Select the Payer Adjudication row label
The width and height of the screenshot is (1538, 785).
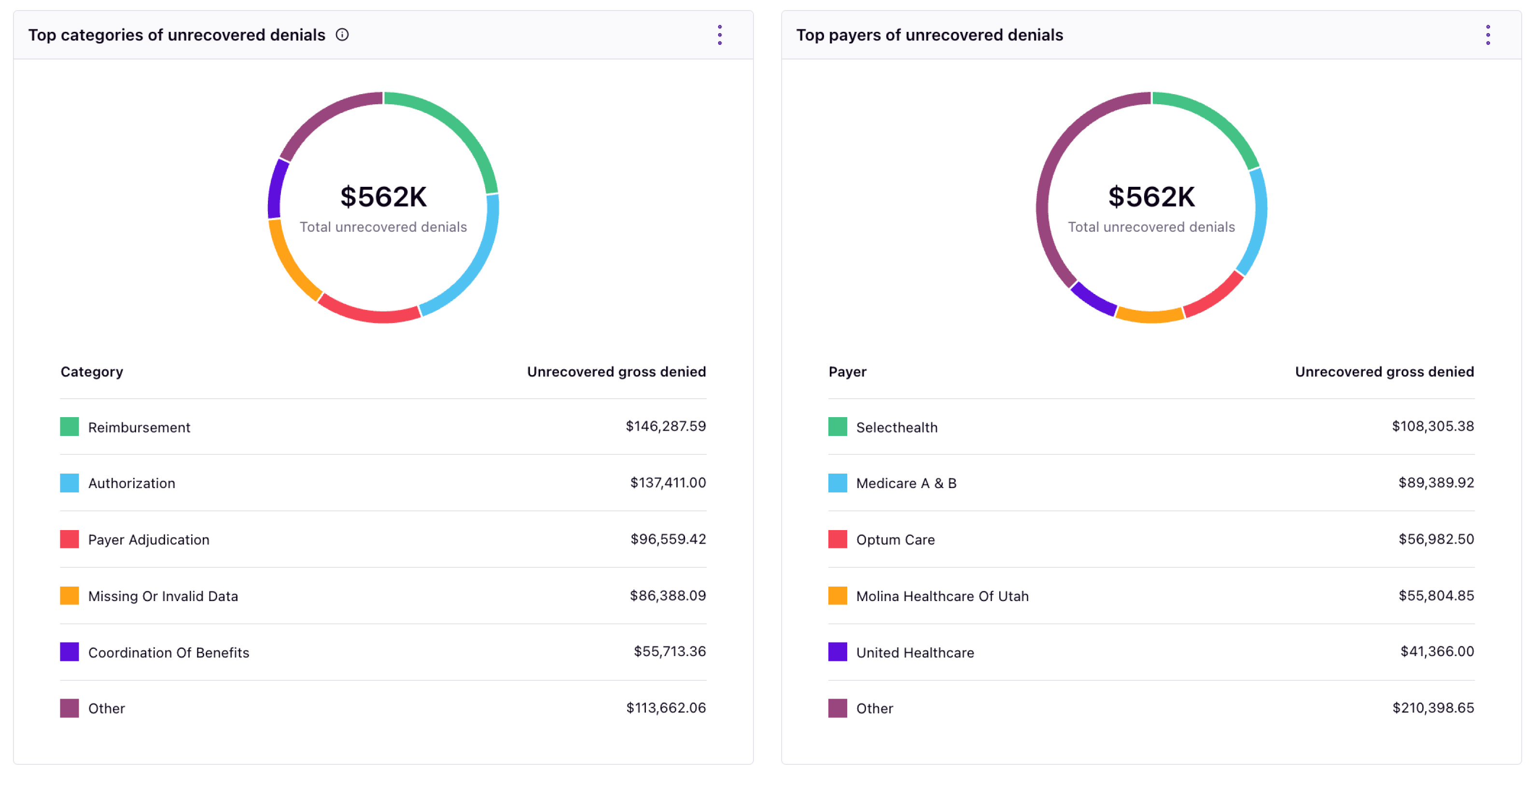click(149, 540)
